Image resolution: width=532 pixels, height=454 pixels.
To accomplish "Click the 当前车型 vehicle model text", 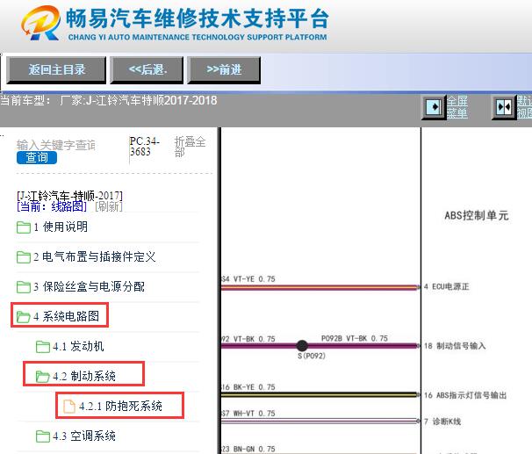I will (x=109, y=100).
